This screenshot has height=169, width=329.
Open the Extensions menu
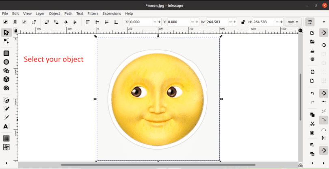click(112, 13)
